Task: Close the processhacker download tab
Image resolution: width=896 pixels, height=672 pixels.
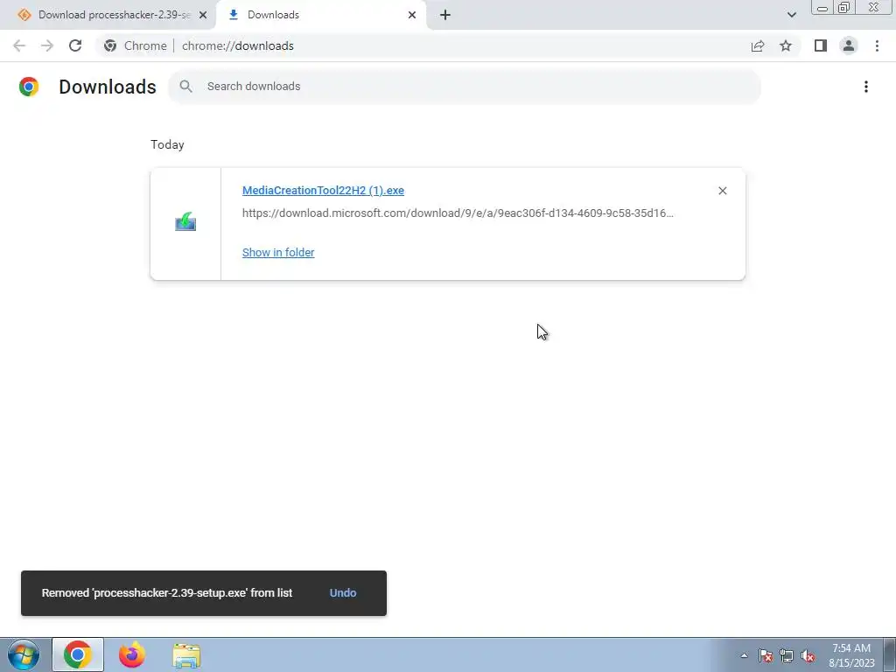Action: point(203,15)
